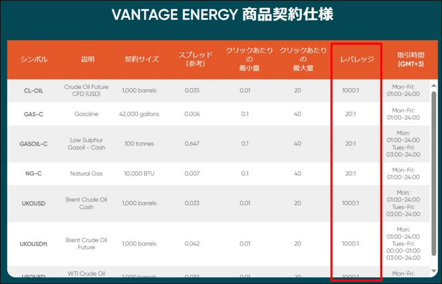Click the NG-C symbol row

point(34,174)
